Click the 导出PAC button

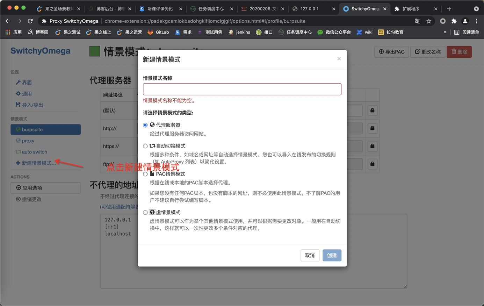click(392, 52)
